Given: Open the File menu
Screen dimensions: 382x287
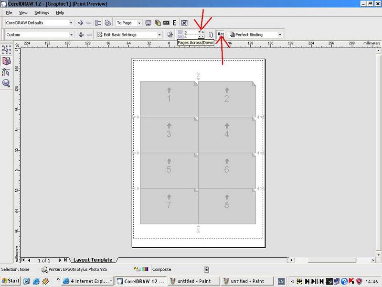Looking at the screenshot, I should click(x=9, y=13).
